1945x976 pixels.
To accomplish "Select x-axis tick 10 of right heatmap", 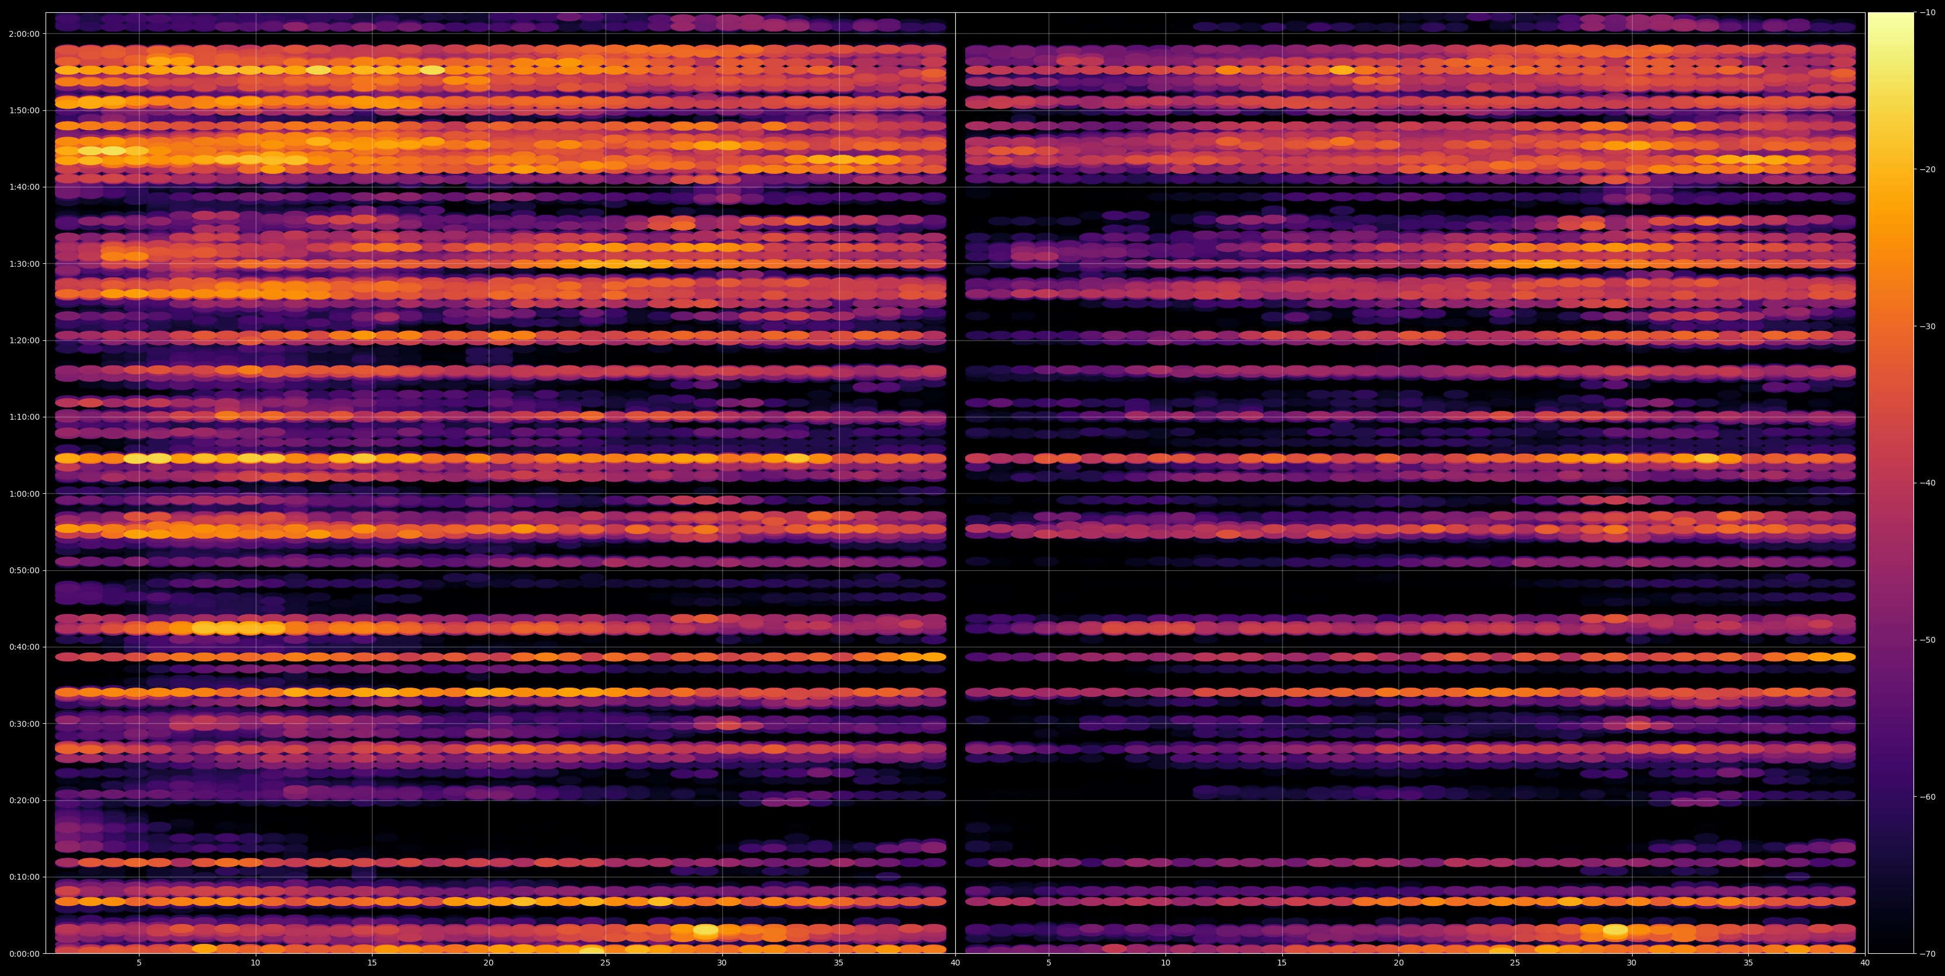I will click(x=1165, y=963).
